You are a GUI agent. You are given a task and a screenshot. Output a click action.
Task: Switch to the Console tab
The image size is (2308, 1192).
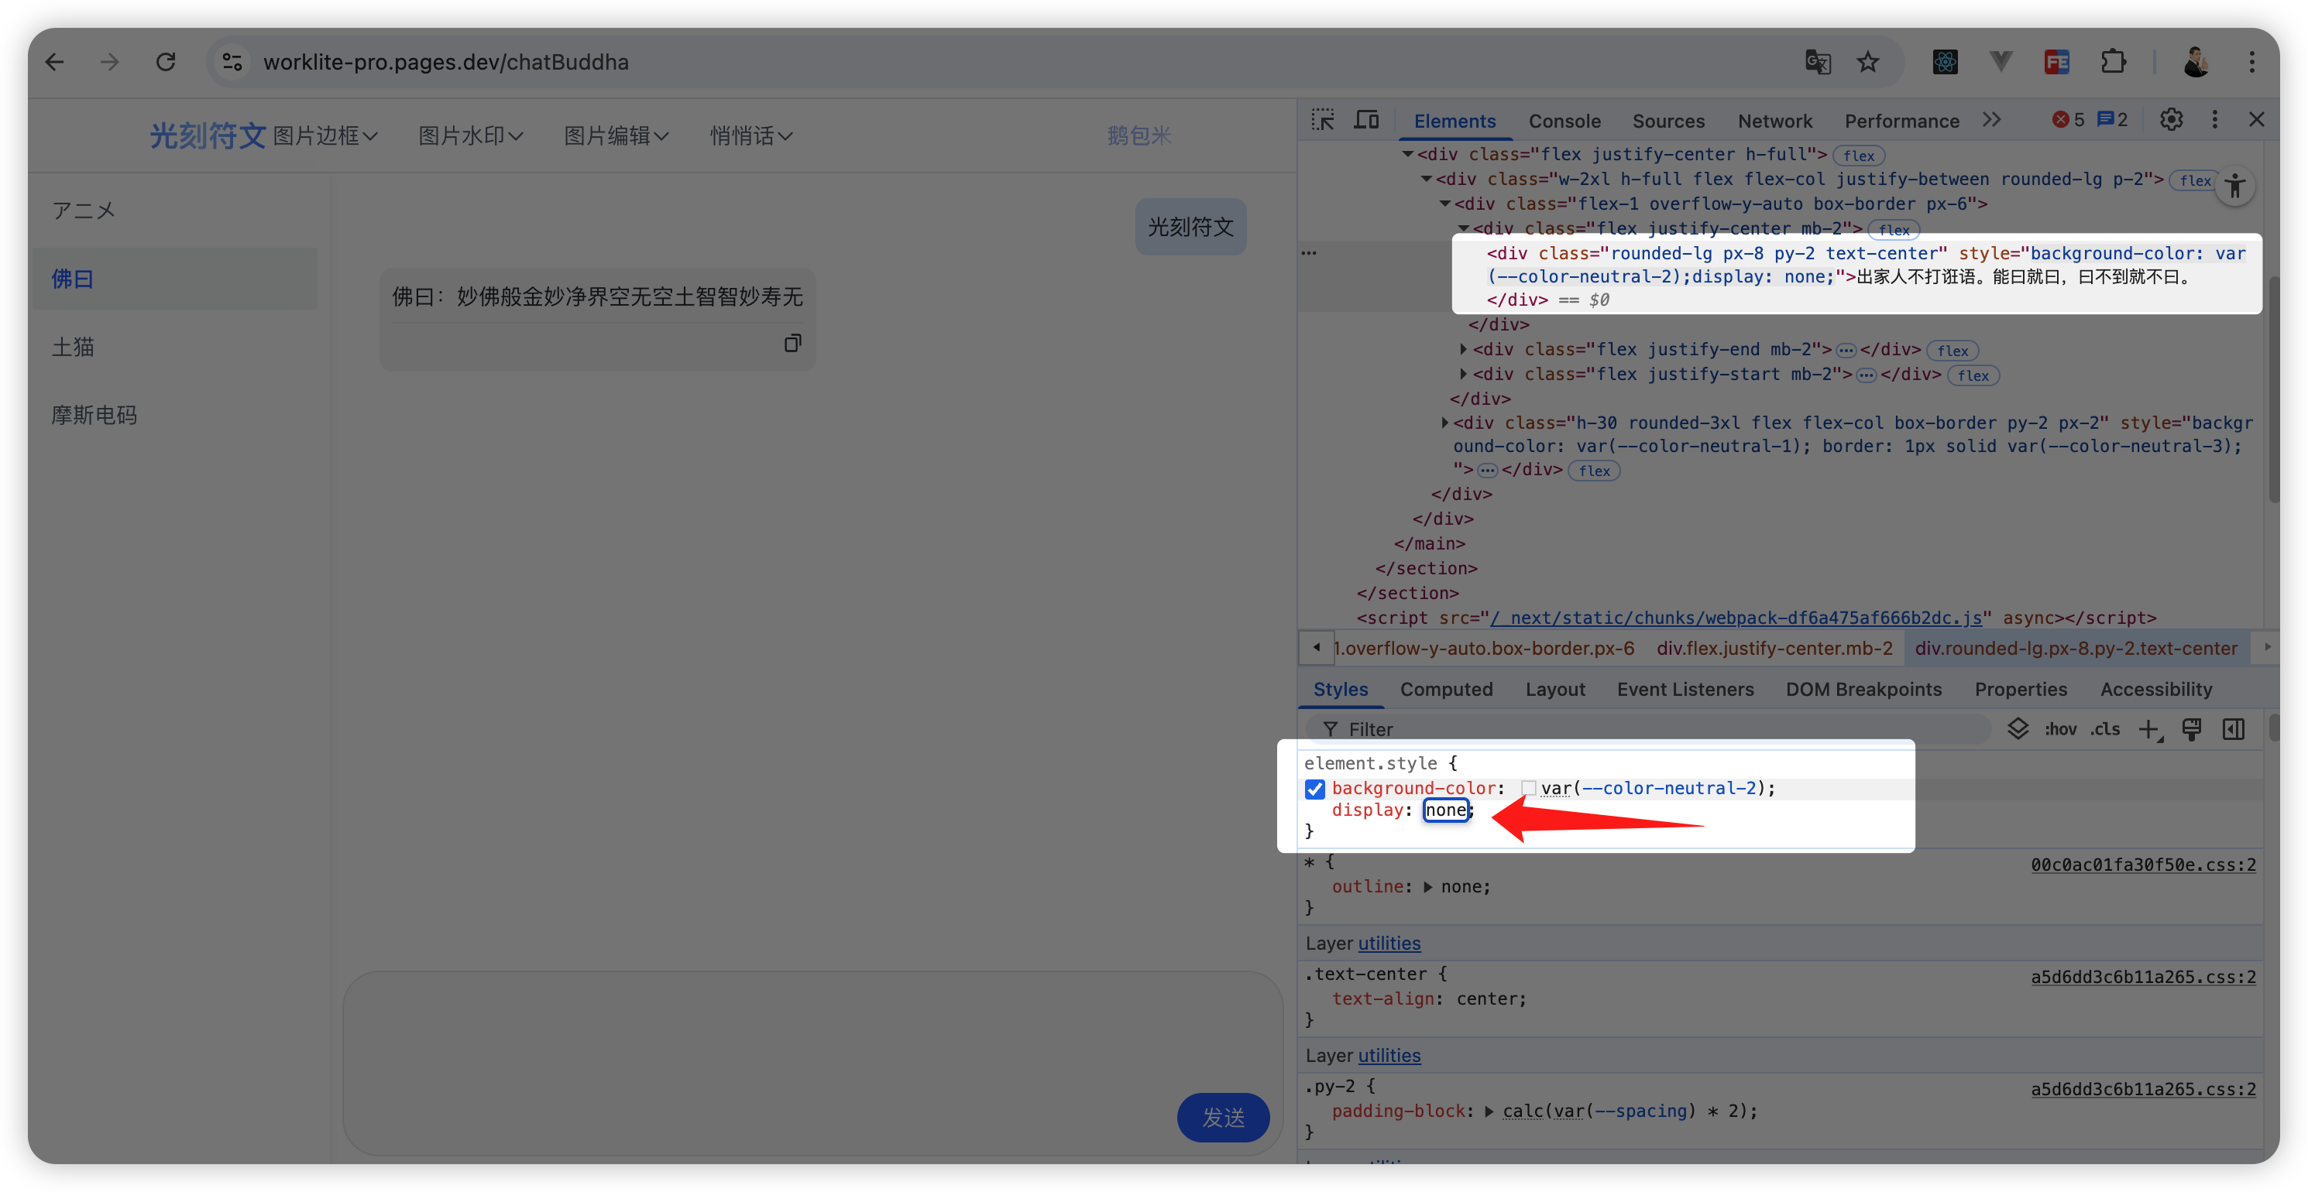[x=1564, y=121]
